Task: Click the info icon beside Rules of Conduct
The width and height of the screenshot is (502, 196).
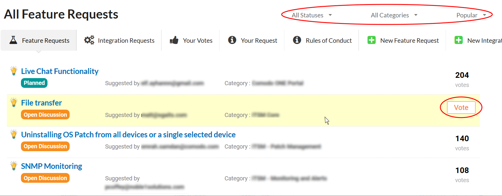Action: [297, 40]
